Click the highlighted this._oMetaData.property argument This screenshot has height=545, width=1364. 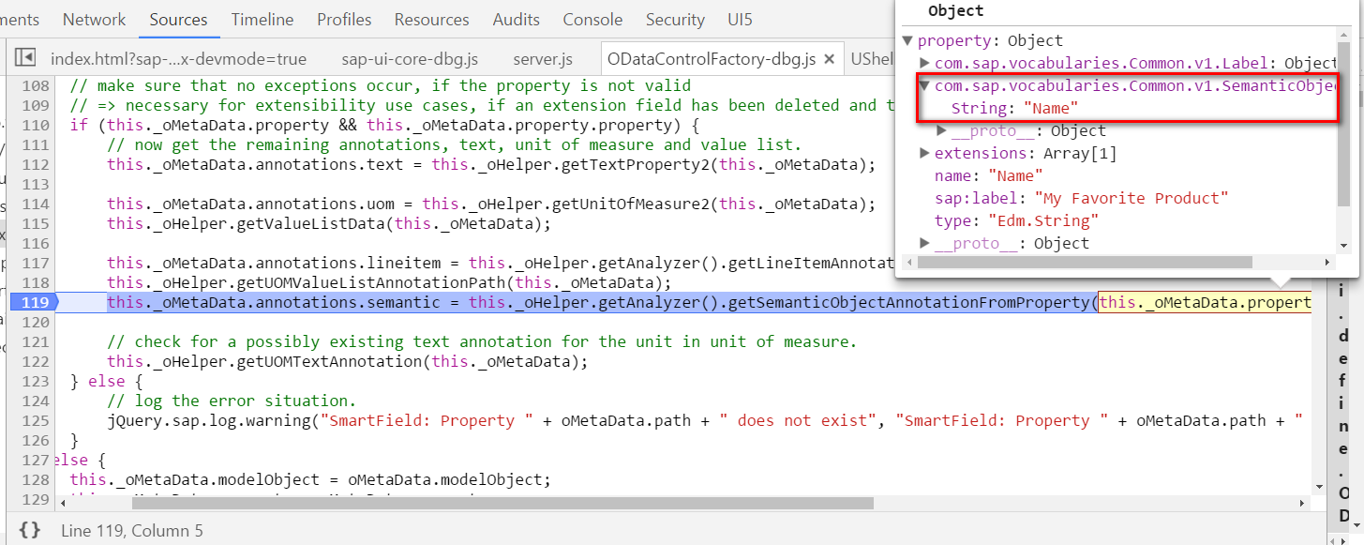1205,302
